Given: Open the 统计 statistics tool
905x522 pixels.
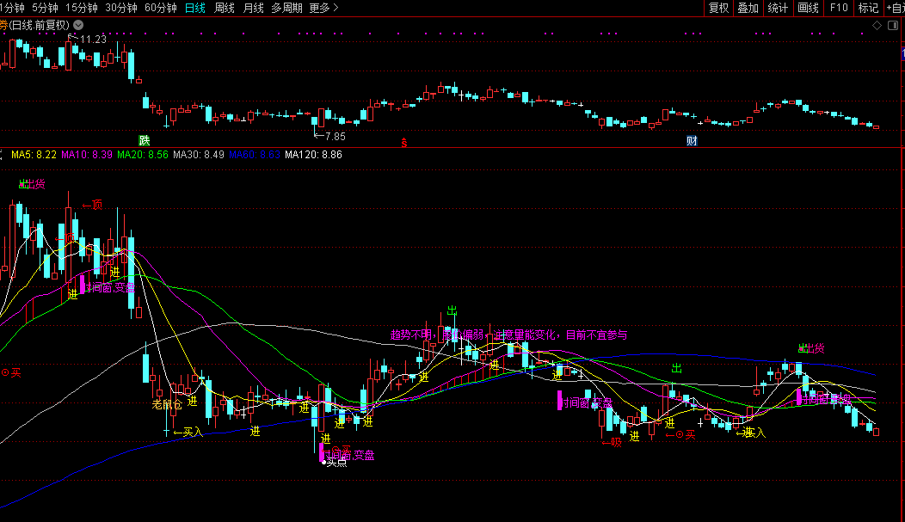Looking at the screenshot, I should 778,8.
